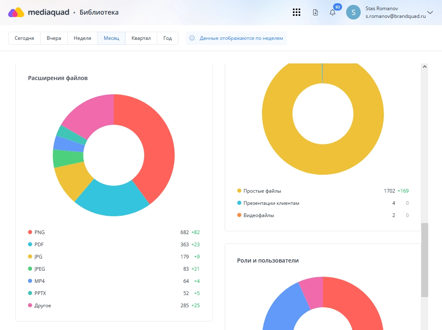Toggle PNG legend color dot
This screenshot has height=330, width=442.
[x=30, y=232]
